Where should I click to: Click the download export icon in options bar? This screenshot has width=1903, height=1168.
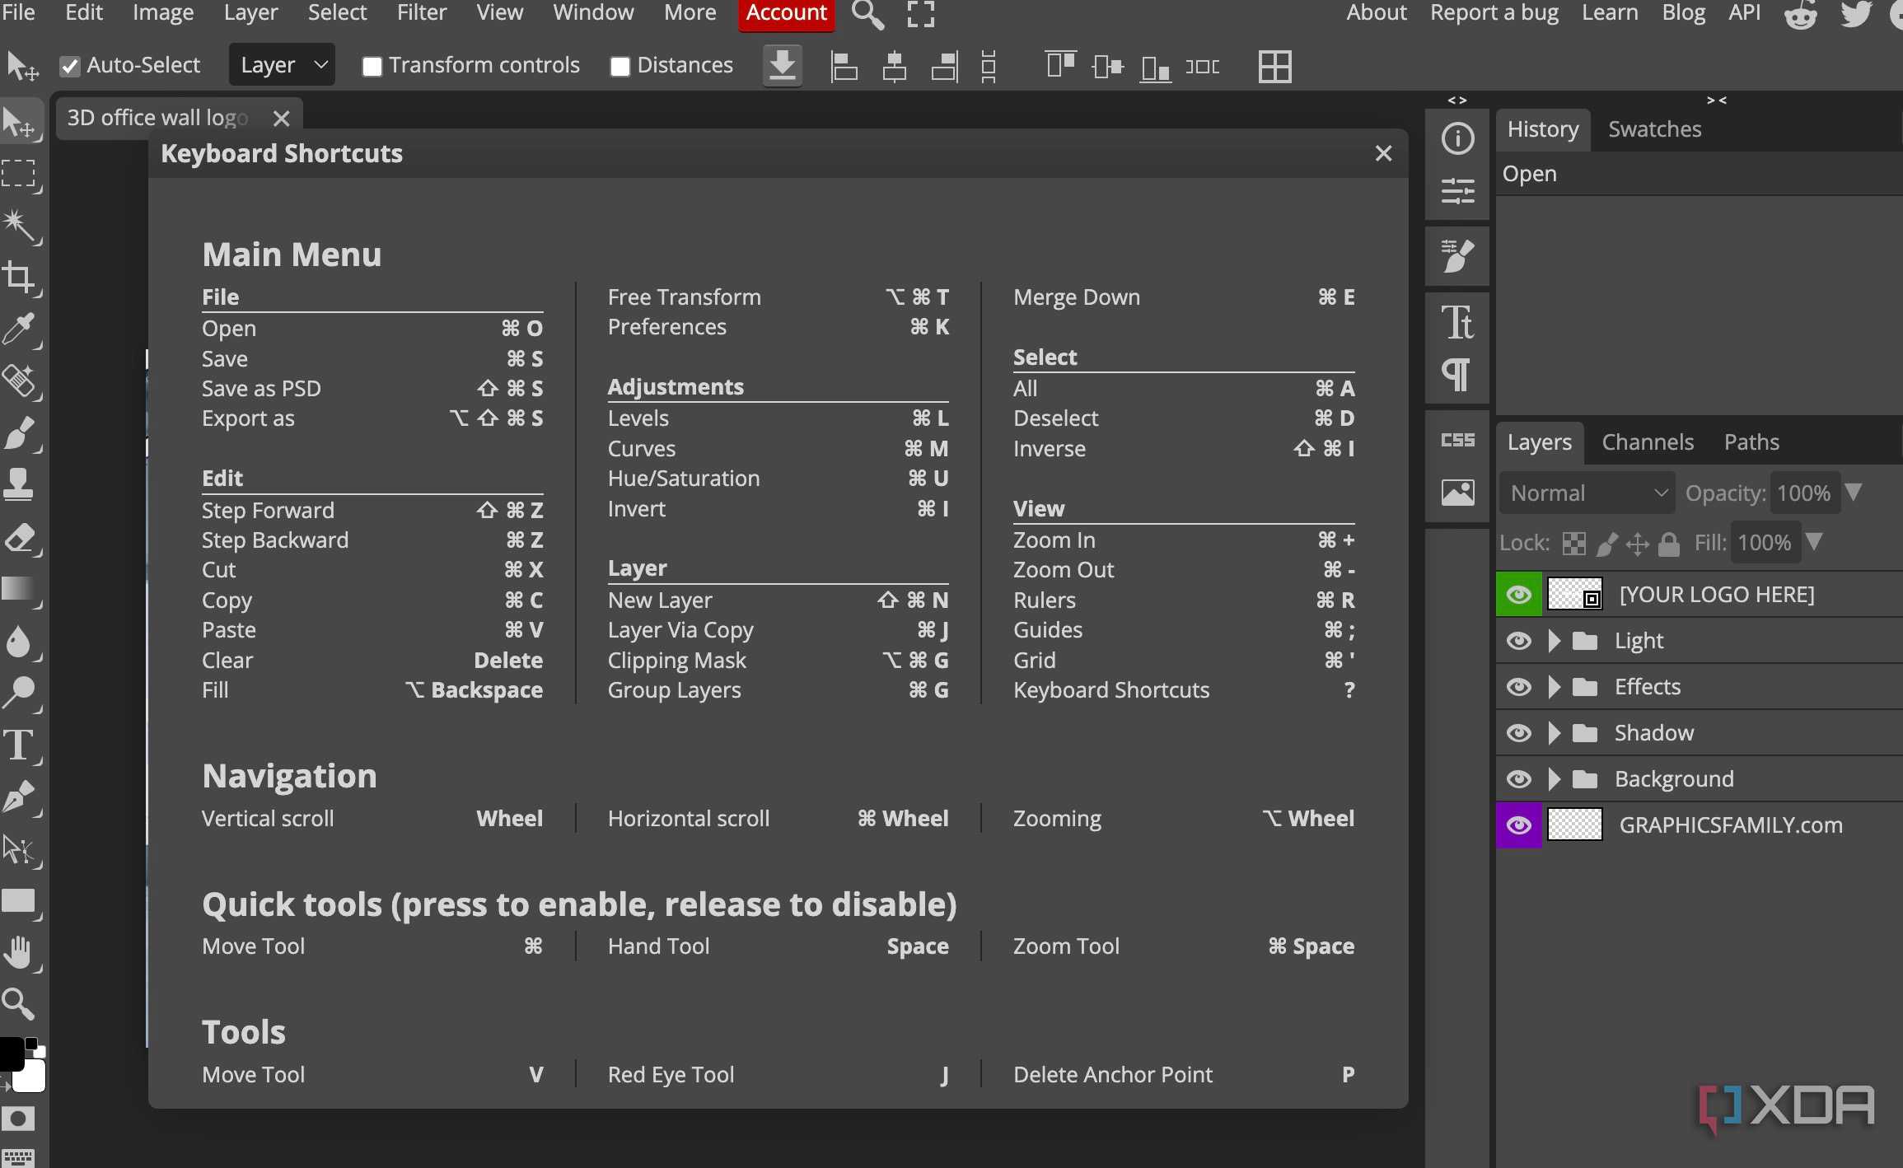tap(782, 65)
